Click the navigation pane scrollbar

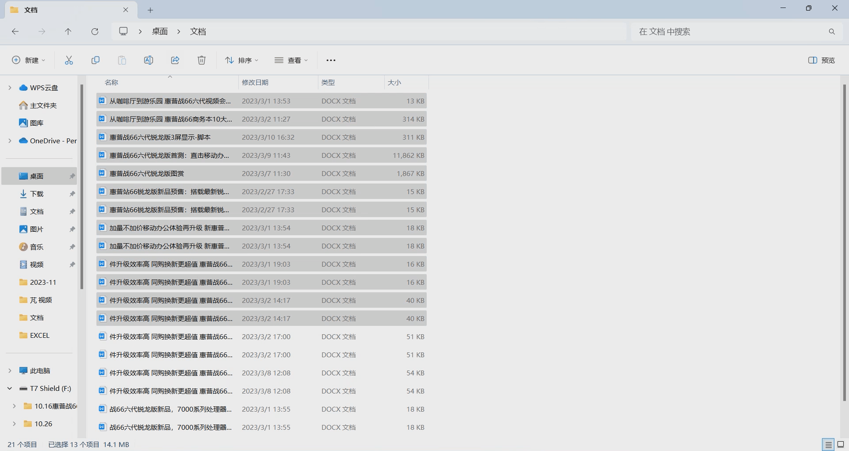[x=82, y=187]
